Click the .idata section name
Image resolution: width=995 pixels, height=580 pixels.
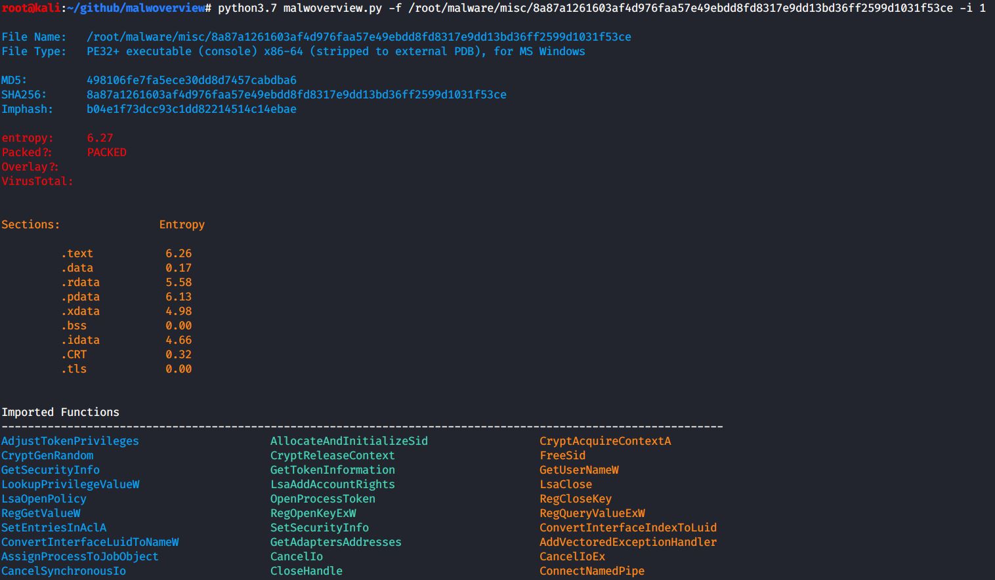point(80,340)
